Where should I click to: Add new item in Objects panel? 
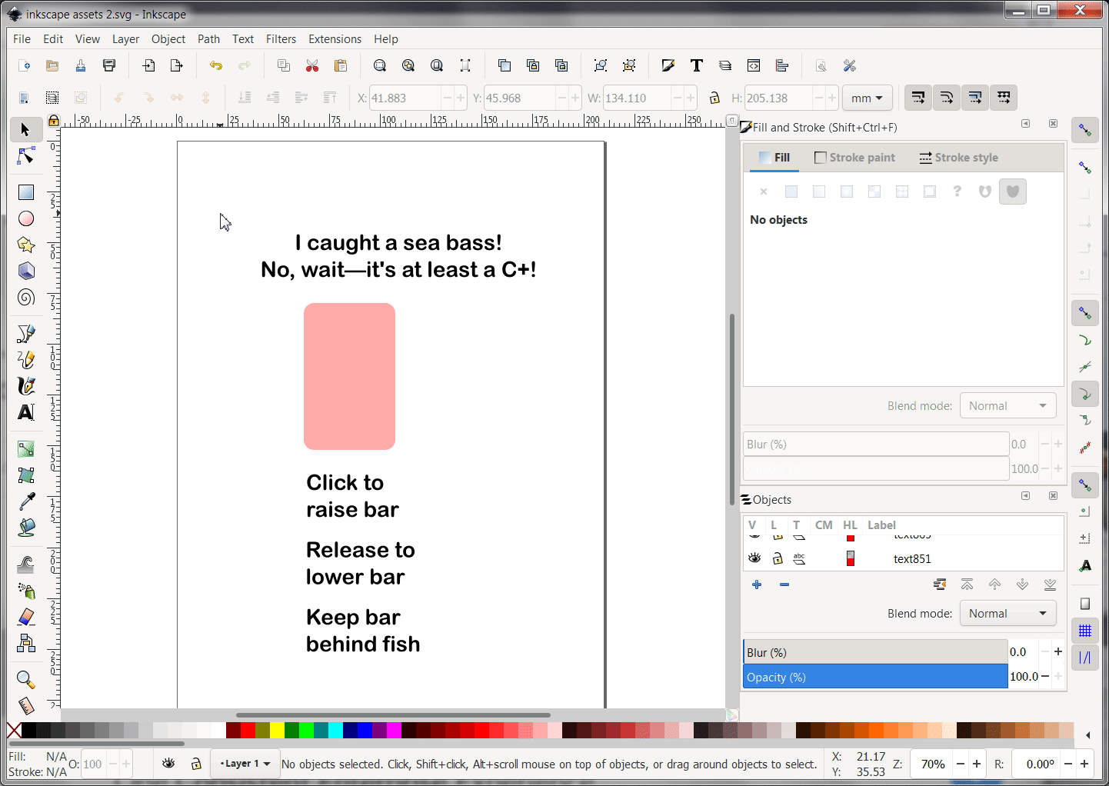point(756,585)
